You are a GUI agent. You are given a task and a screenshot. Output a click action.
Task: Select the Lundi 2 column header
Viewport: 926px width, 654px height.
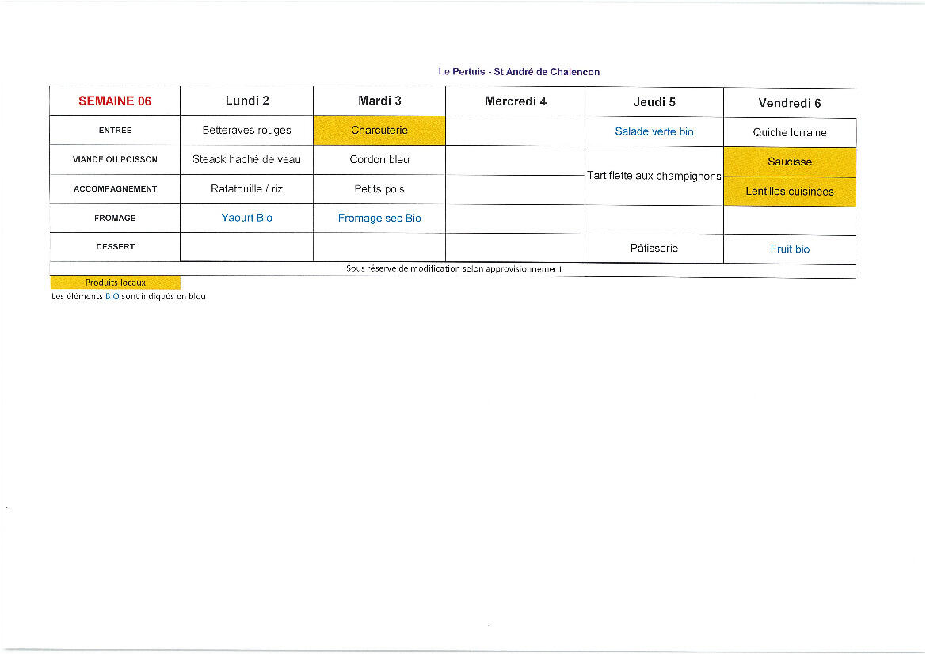(x=247, y=101)
